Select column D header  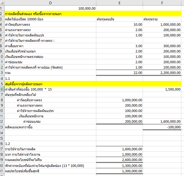coord(50,3)
